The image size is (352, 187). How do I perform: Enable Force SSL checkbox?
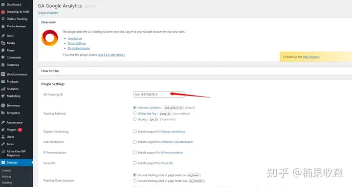(134, 163)
